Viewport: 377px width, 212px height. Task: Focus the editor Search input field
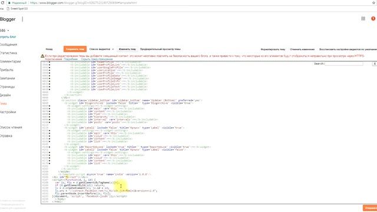coord(344,64)
